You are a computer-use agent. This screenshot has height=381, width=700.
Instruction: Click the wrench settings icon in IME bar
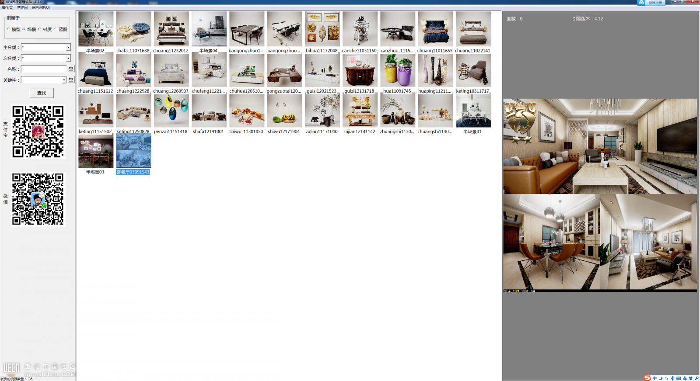(696, 378)
